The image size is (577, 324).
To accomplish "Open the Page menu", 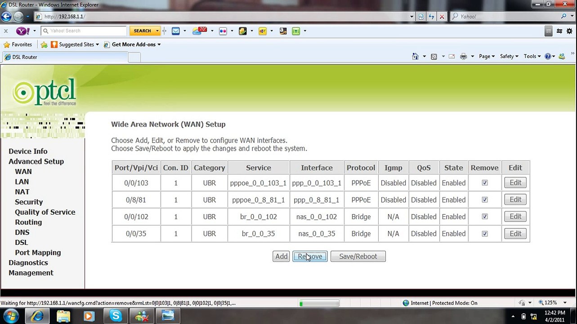I will [487, 57].
